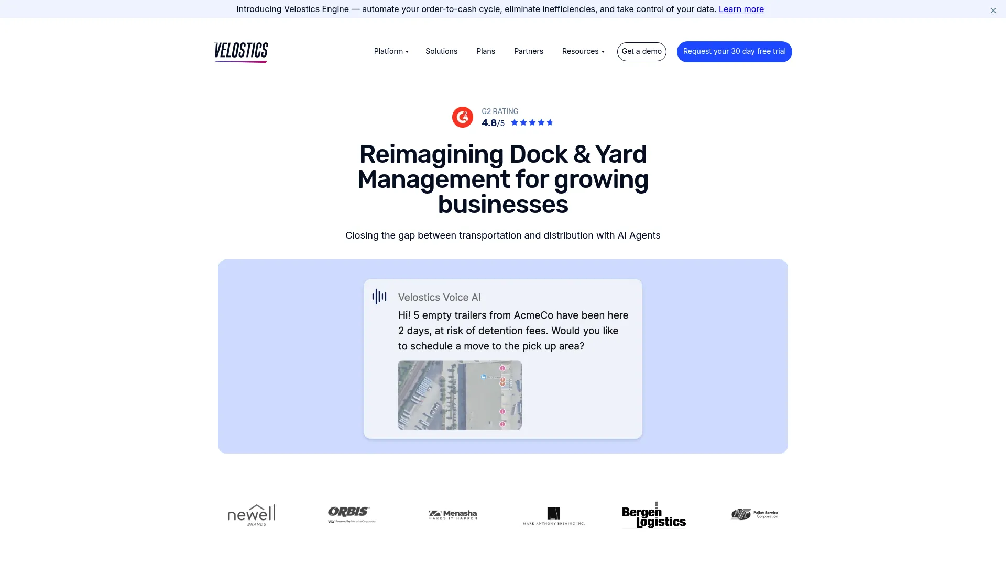Viewport: 1006px width, 565px height.
Task: Open the Solutions menu item
Action: pyautogui.click(x=441, y=51)
